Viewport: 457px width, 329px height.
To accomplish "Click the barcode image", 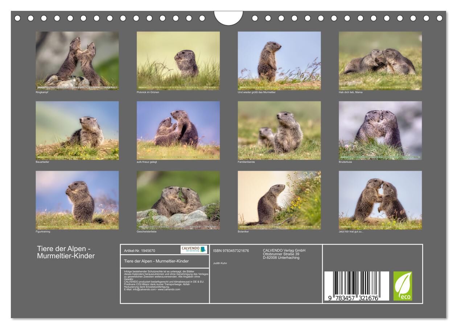I will point(356,286).
